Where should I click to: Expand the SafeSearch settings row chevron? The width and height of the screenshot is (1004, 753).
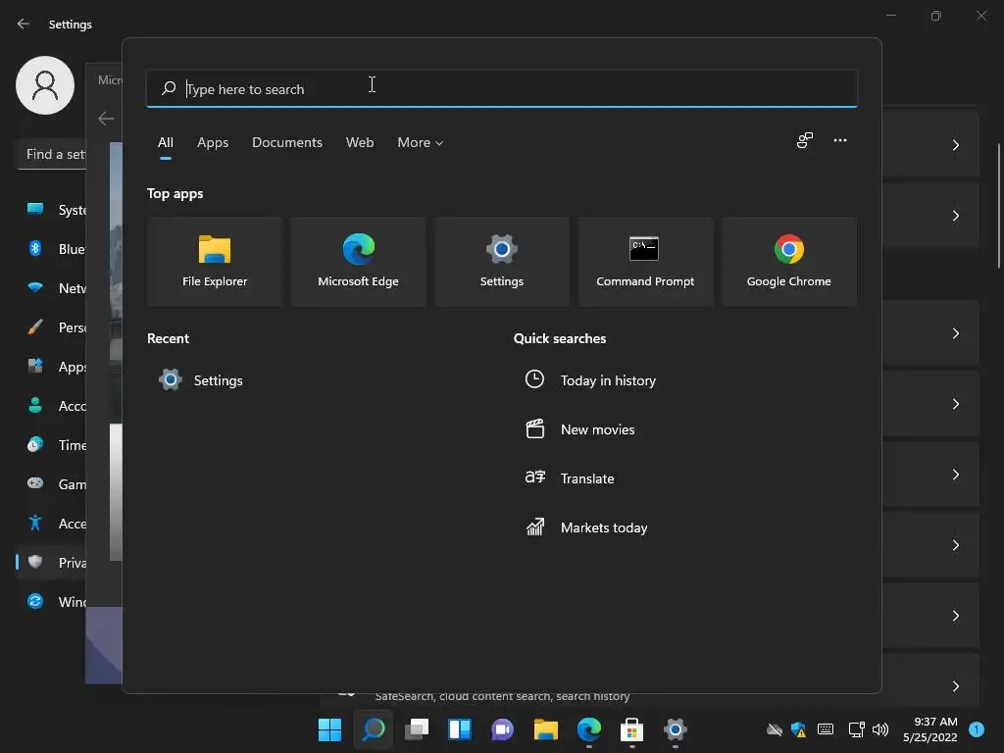pyautogui.click(x=955, y=686)
